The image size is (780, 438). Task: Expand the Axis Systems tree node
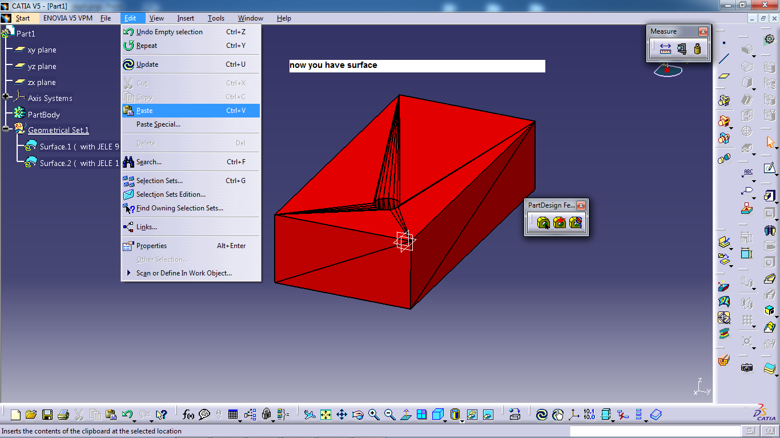(6, 97)
